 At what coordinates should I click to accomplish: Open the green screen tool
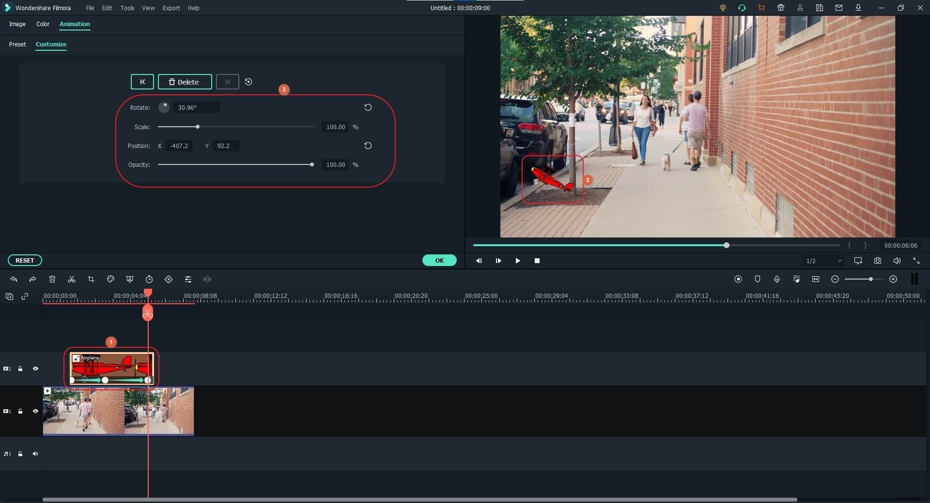[130, 279]
